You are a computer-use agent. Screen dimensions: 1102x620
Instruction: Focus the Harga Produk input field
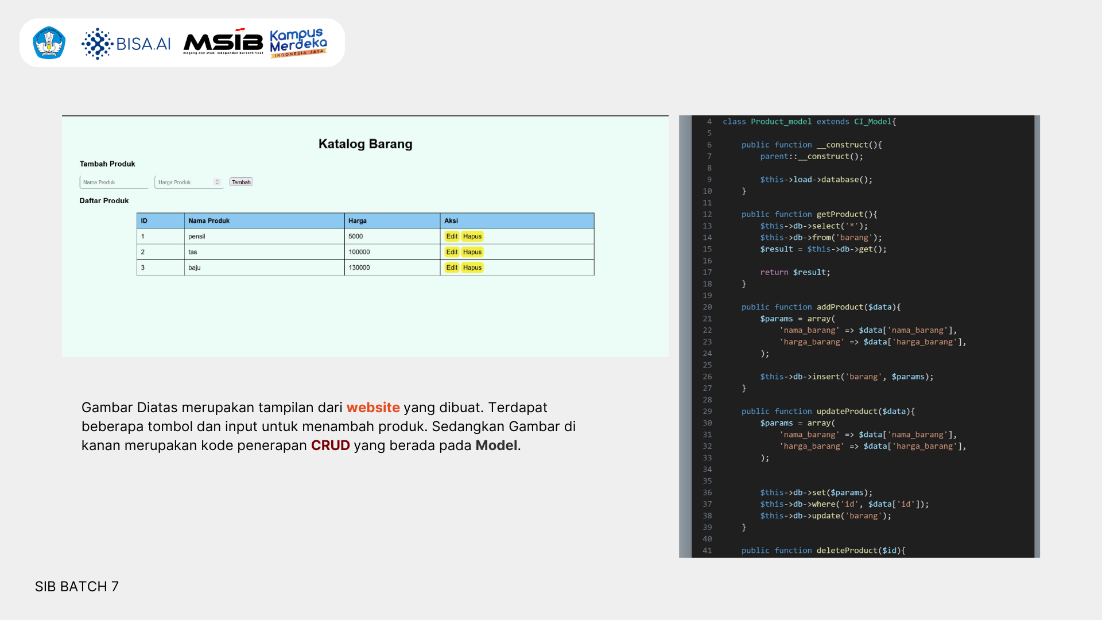(189, 182)
